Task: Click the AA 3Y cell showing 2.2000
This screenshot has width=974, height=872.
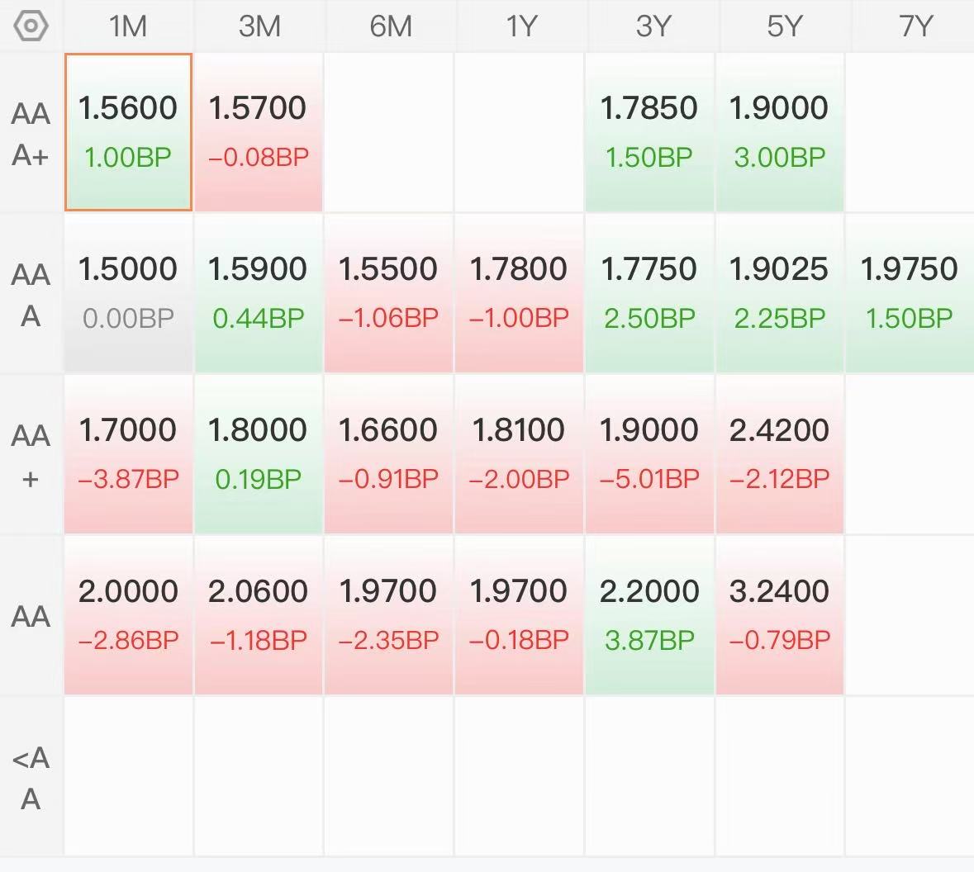Action: pos(649,615)
